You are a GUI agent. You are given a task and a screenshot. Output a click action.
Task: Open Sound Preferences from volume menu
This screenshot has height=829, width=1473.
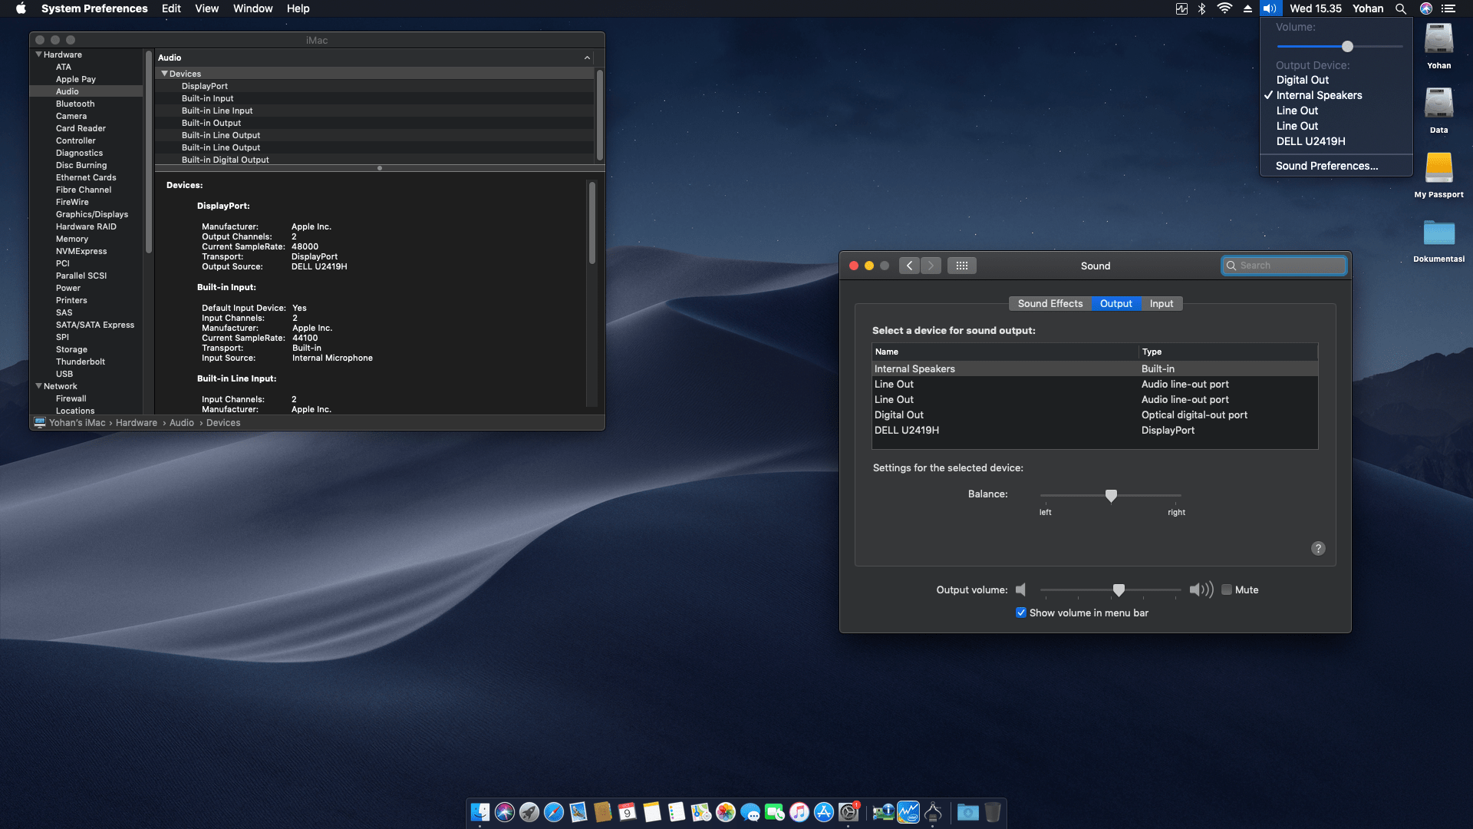click(x=1326, y=166)
